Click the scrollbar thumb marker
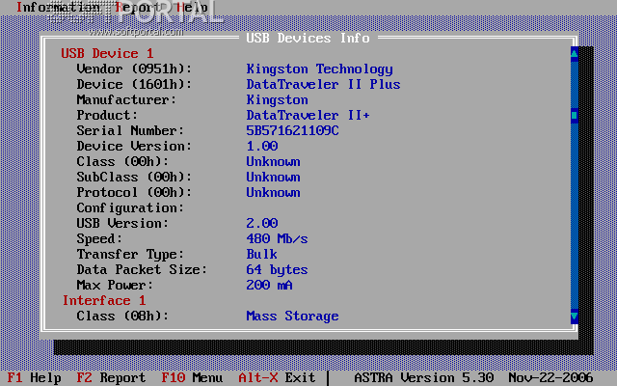Screen dimensions: 617x386 pos(575,116)
